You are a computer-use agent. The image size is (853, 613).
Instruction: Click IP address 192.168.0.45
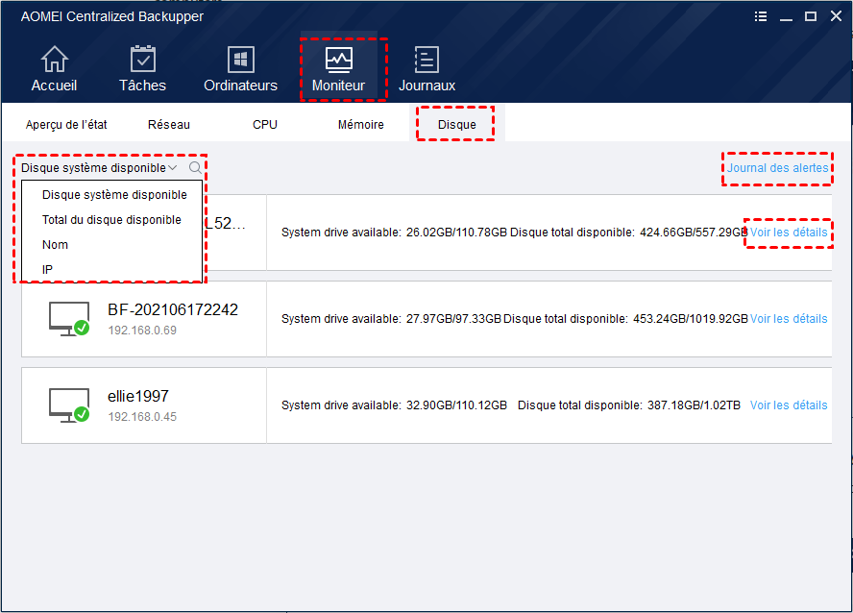point(142,417)
